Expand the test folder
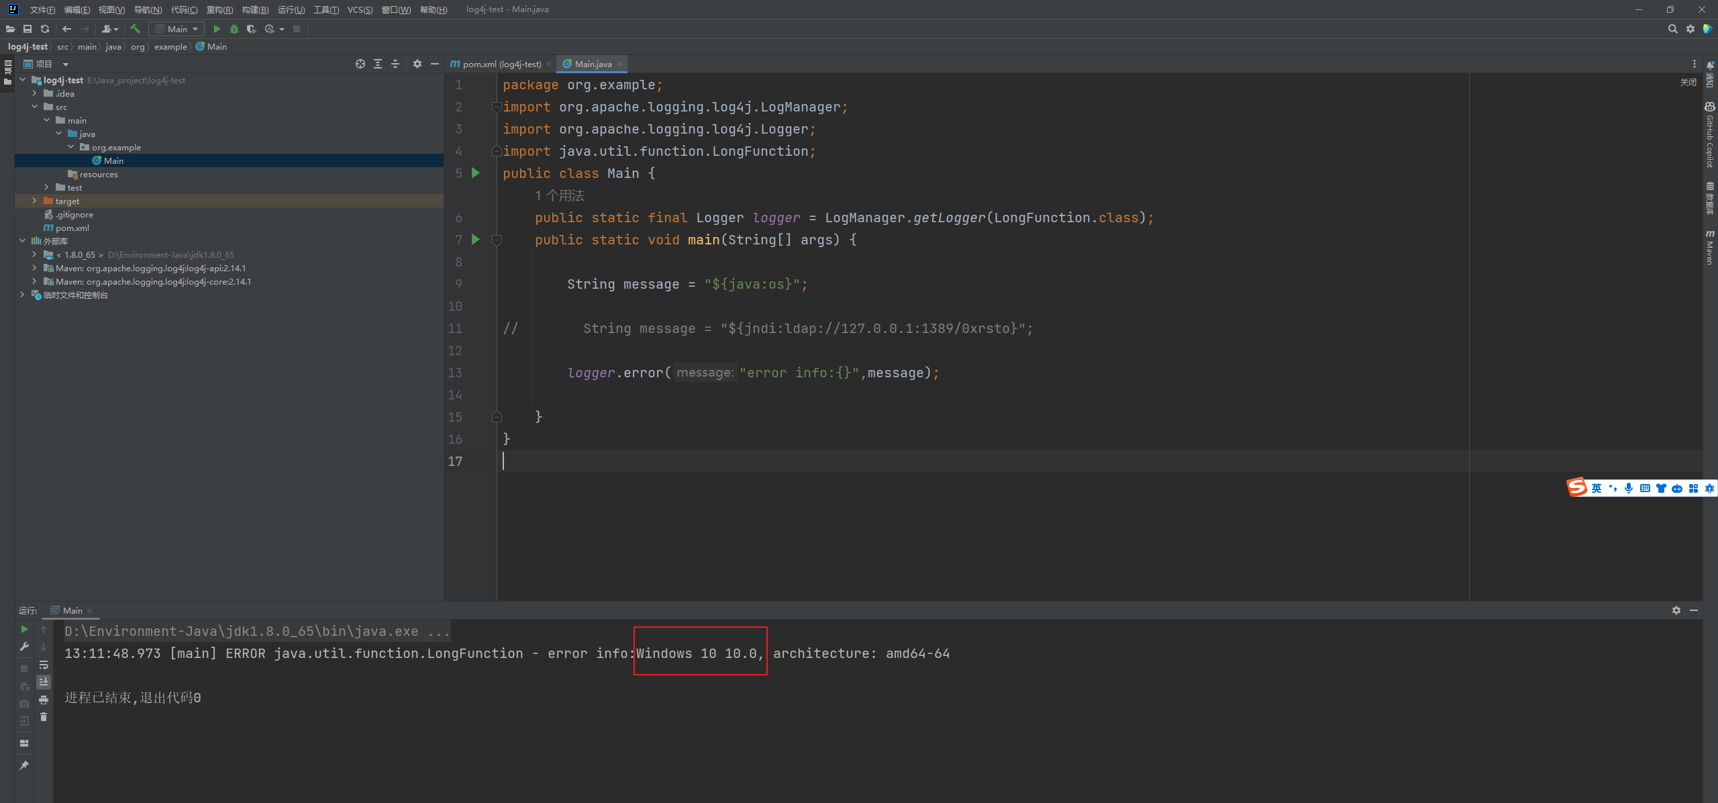1718x803 pixels. (46, 187)
